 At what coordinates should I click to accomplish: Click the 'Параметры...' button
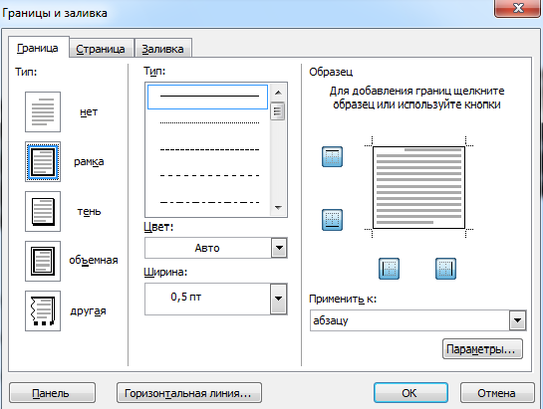(x=482, y=349)
